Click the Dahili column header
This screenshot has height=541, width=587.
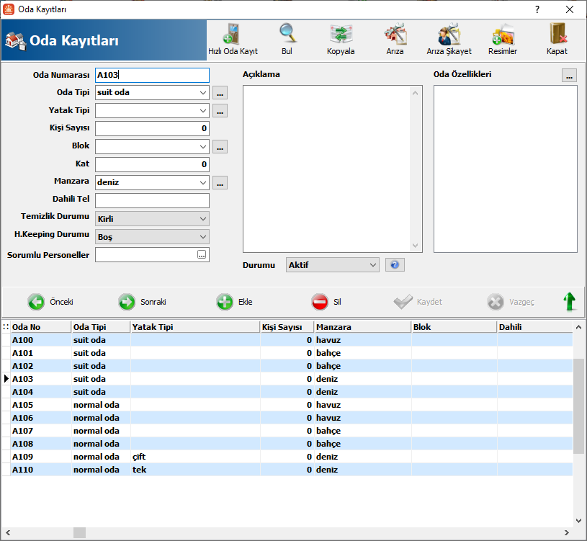point(535,327)
